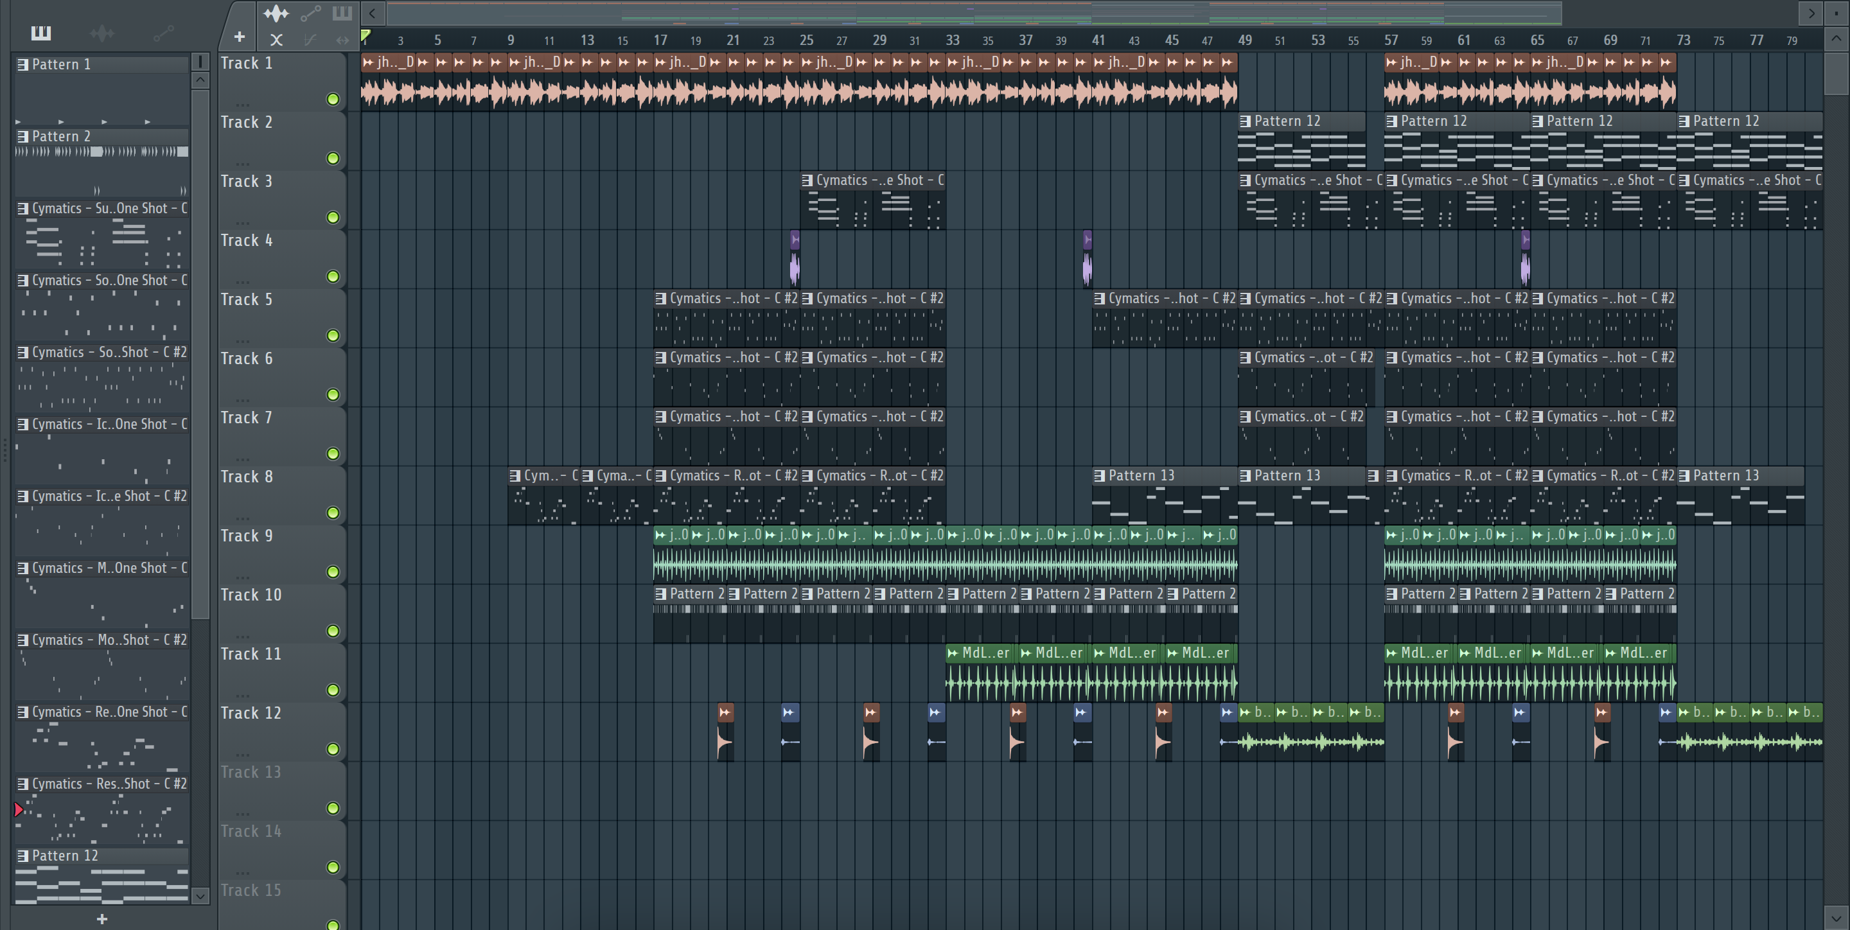Click the playlist overview scrollbar thumb at top
Viewport: 1850px width, 930px height.
974,13
